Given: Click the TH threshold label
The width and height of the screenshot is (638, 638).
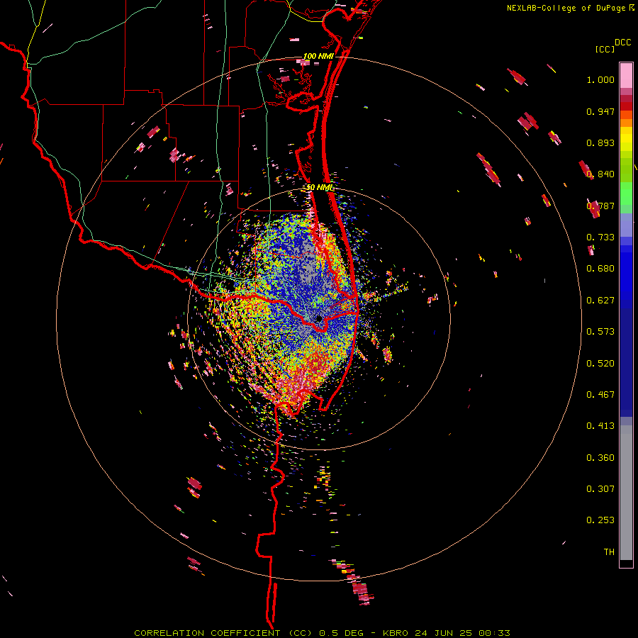Looking at the screenshot, I should click(x=609, y=552).
